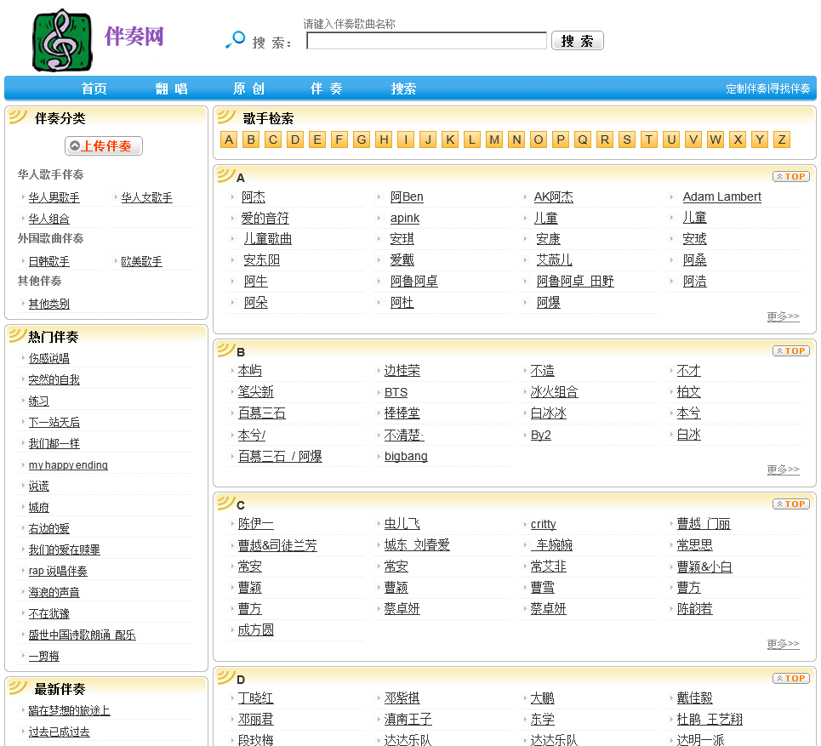Image resolution: width=821 pixels, height=746 pixels.
Task: Jump to top from section C
Action: (790, 504)
